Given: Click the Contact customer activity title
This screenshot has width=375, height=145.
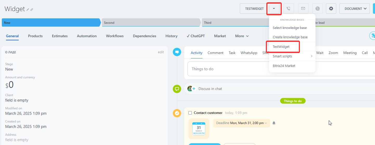Looking at the screenshot, I should pos(208,113).
